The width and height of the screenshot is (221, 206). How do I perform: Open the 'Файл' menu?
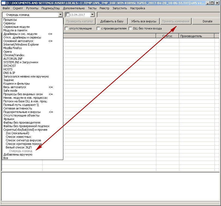coord(6,8)
